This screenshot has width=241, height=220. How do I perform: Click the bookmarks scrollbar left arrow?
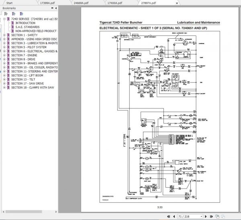(4, 212)
